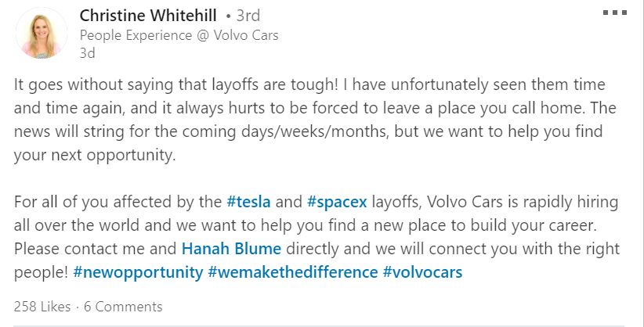644x327 pixels.
Task: Click the 3d post timestamp
Action: coord(88,53)
